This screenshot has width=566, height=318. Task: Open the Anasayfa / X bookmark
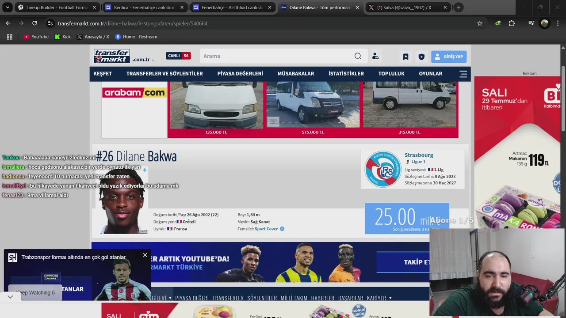tap(93, 37)
